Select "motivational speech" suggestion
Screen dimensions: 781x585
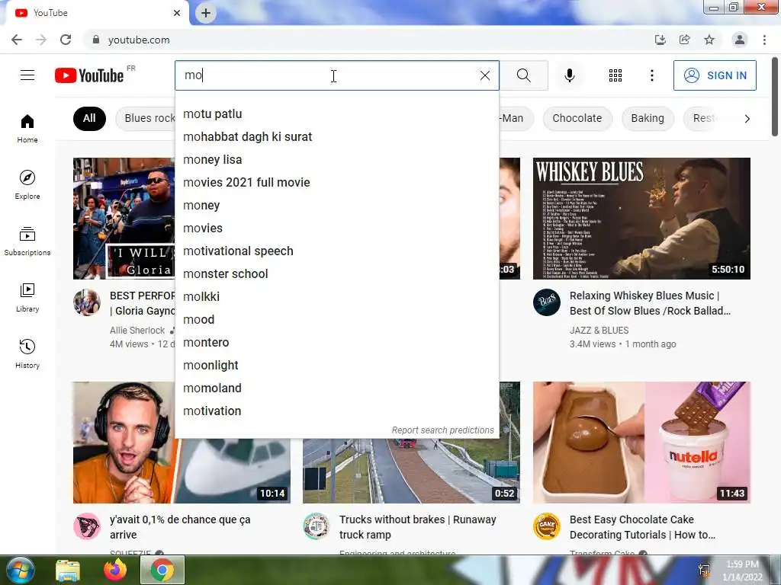click(x=336, y=251)
